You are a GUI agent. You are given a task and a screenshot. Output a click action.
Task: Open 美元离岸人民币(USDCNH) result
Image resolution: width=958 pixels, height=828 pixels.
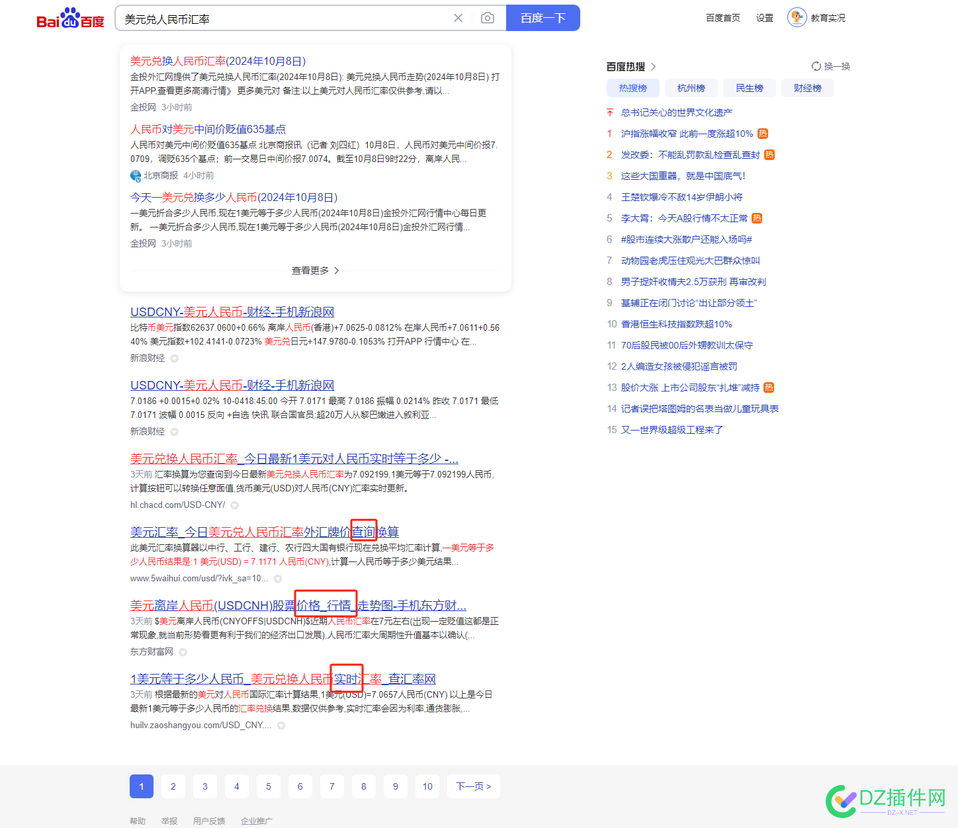[298, 605]
